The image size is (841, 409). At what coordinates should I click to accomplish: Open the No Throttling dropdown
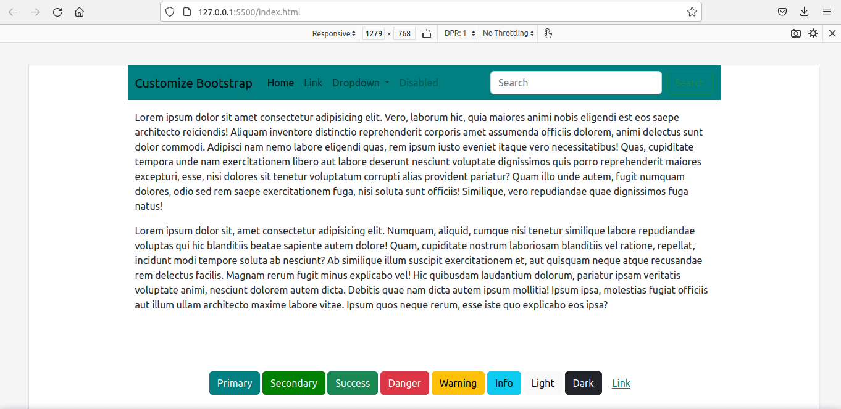click(x=508, y=33)
